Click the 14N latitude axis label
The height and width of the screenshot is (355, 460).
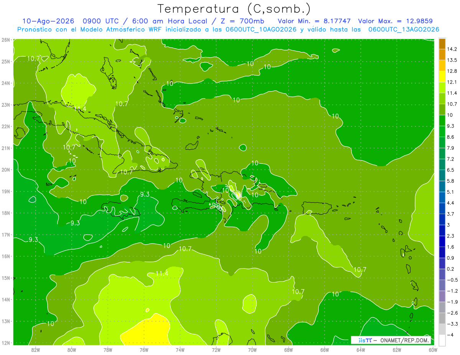[x=5, y=299]
